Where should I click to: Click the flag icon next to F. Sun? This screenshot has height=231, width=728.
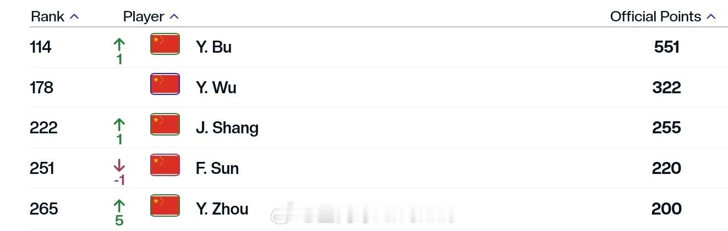165,165
